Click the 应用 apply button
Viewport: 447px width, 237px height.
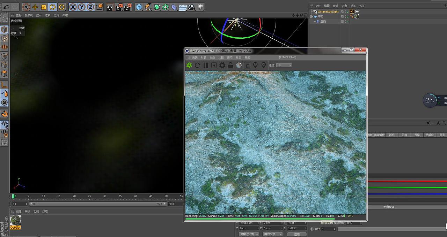[x=297, y=234]
